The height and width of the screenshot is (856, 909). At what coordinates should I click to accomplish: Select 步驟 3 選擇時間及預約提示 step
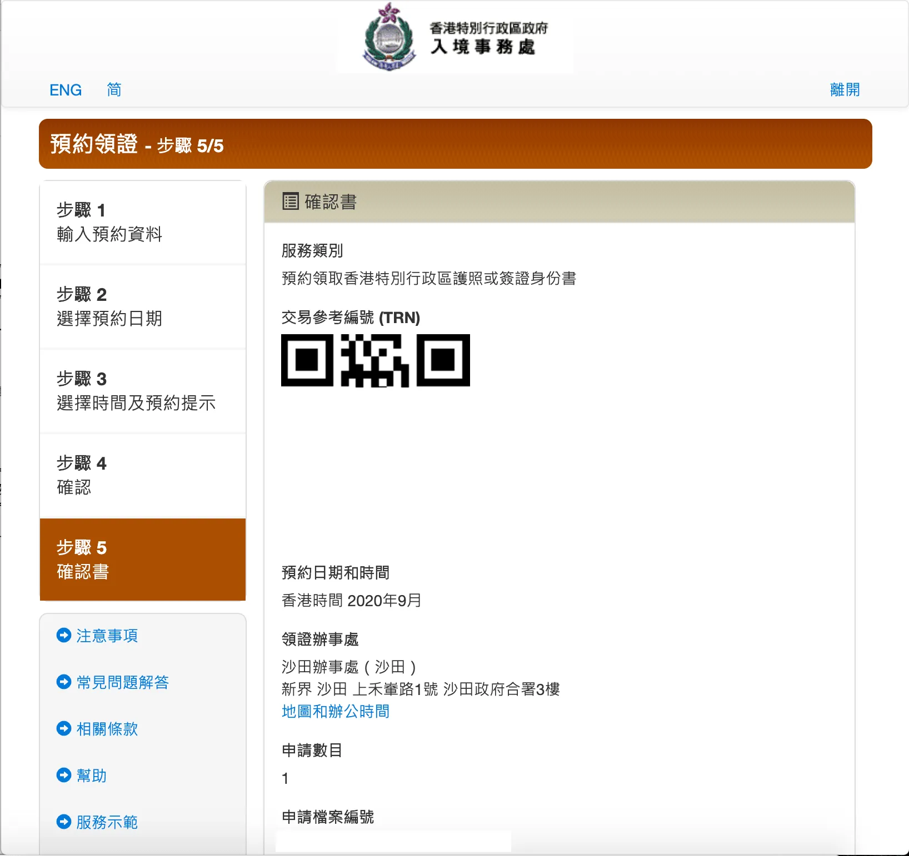(143, 391)
